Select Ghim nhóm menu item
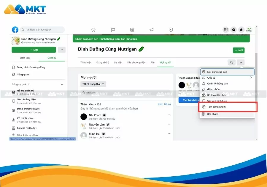 (x=227, y=89)
